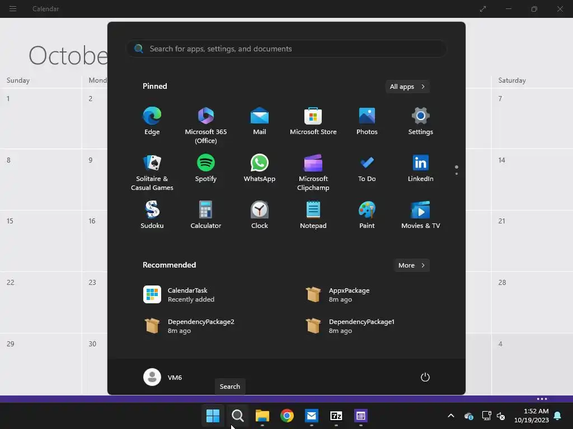Image resolution: width=573 pixels, height=429 pixels.
Task: Launch the Photos app
Action: tap(367, 121)
